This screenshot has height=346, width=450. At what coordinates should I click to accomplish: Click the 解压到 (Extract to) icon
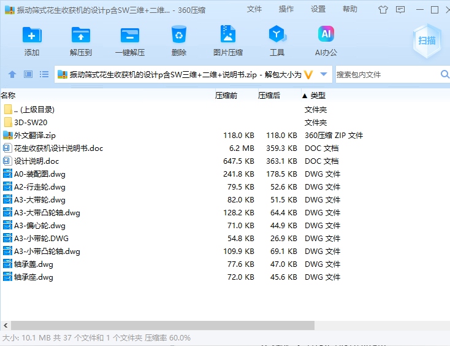pyautogui.click(x=81, y=35)
